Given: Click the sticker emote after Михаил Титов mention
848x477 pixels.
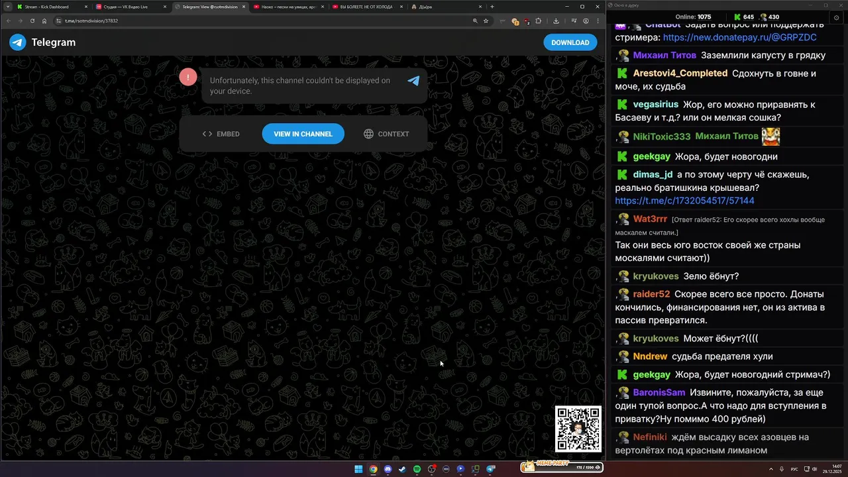Looking at the screenshot, I should click(770, 136).
